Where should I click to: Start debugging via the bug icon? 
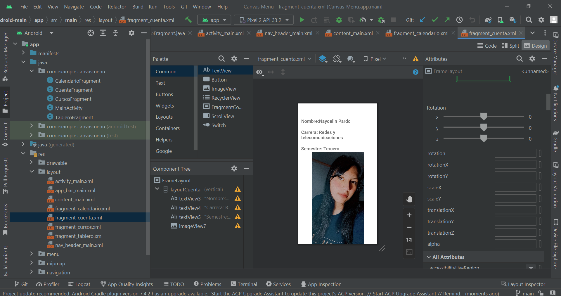coord(339,20)
